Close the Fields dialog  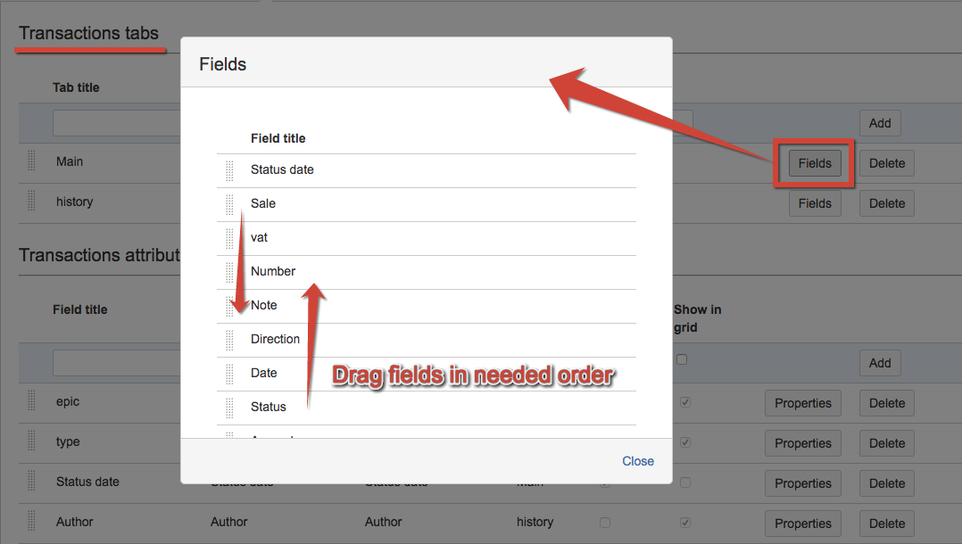tap(637, 461)
